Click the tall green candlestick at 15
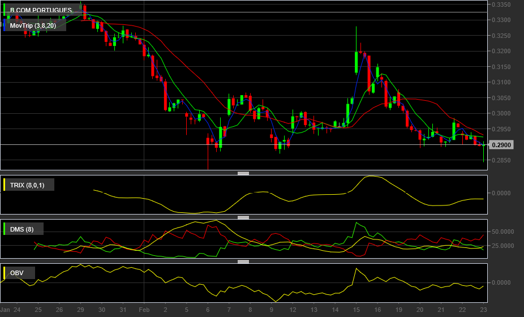The width and height of the screenshot is (524, 317). (356, 62)
